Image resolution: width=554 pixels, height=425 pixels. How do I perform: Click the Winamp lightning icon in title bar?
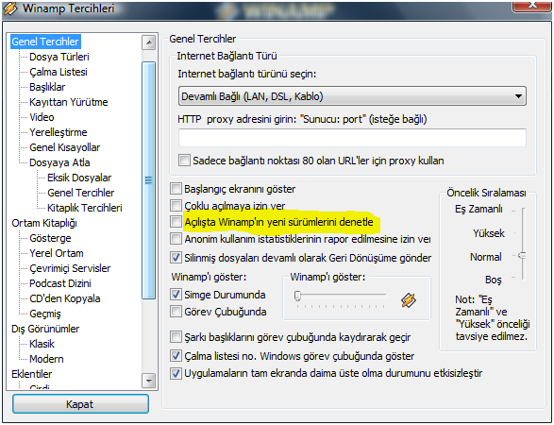point(9,8)
